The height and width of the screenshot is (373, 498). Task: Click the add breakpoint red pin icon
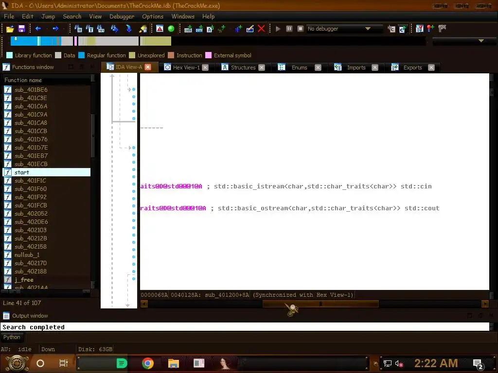pyautogui.click(x=431, y=29)
